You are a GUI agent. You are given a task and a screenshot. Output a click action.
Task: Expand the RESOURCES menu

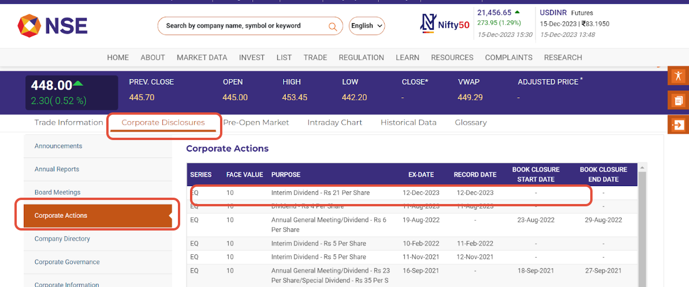pos(452,58)
